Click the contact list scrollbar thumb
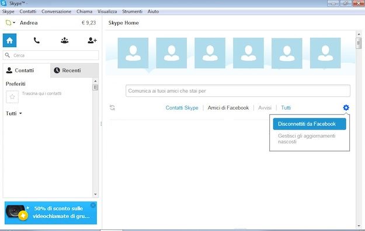The image size is (365, 231). [95, 87]
